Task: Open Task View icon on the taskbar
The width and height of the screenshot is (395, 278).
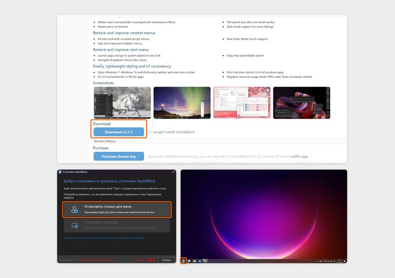Action: coord(189,261)
